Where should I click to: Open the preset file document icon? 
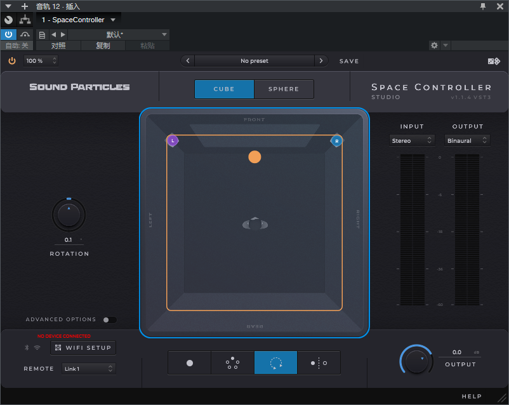click(42, 35)
